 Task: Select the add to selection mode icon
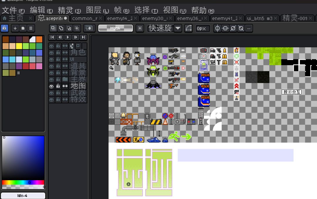[x=61, y=28]
